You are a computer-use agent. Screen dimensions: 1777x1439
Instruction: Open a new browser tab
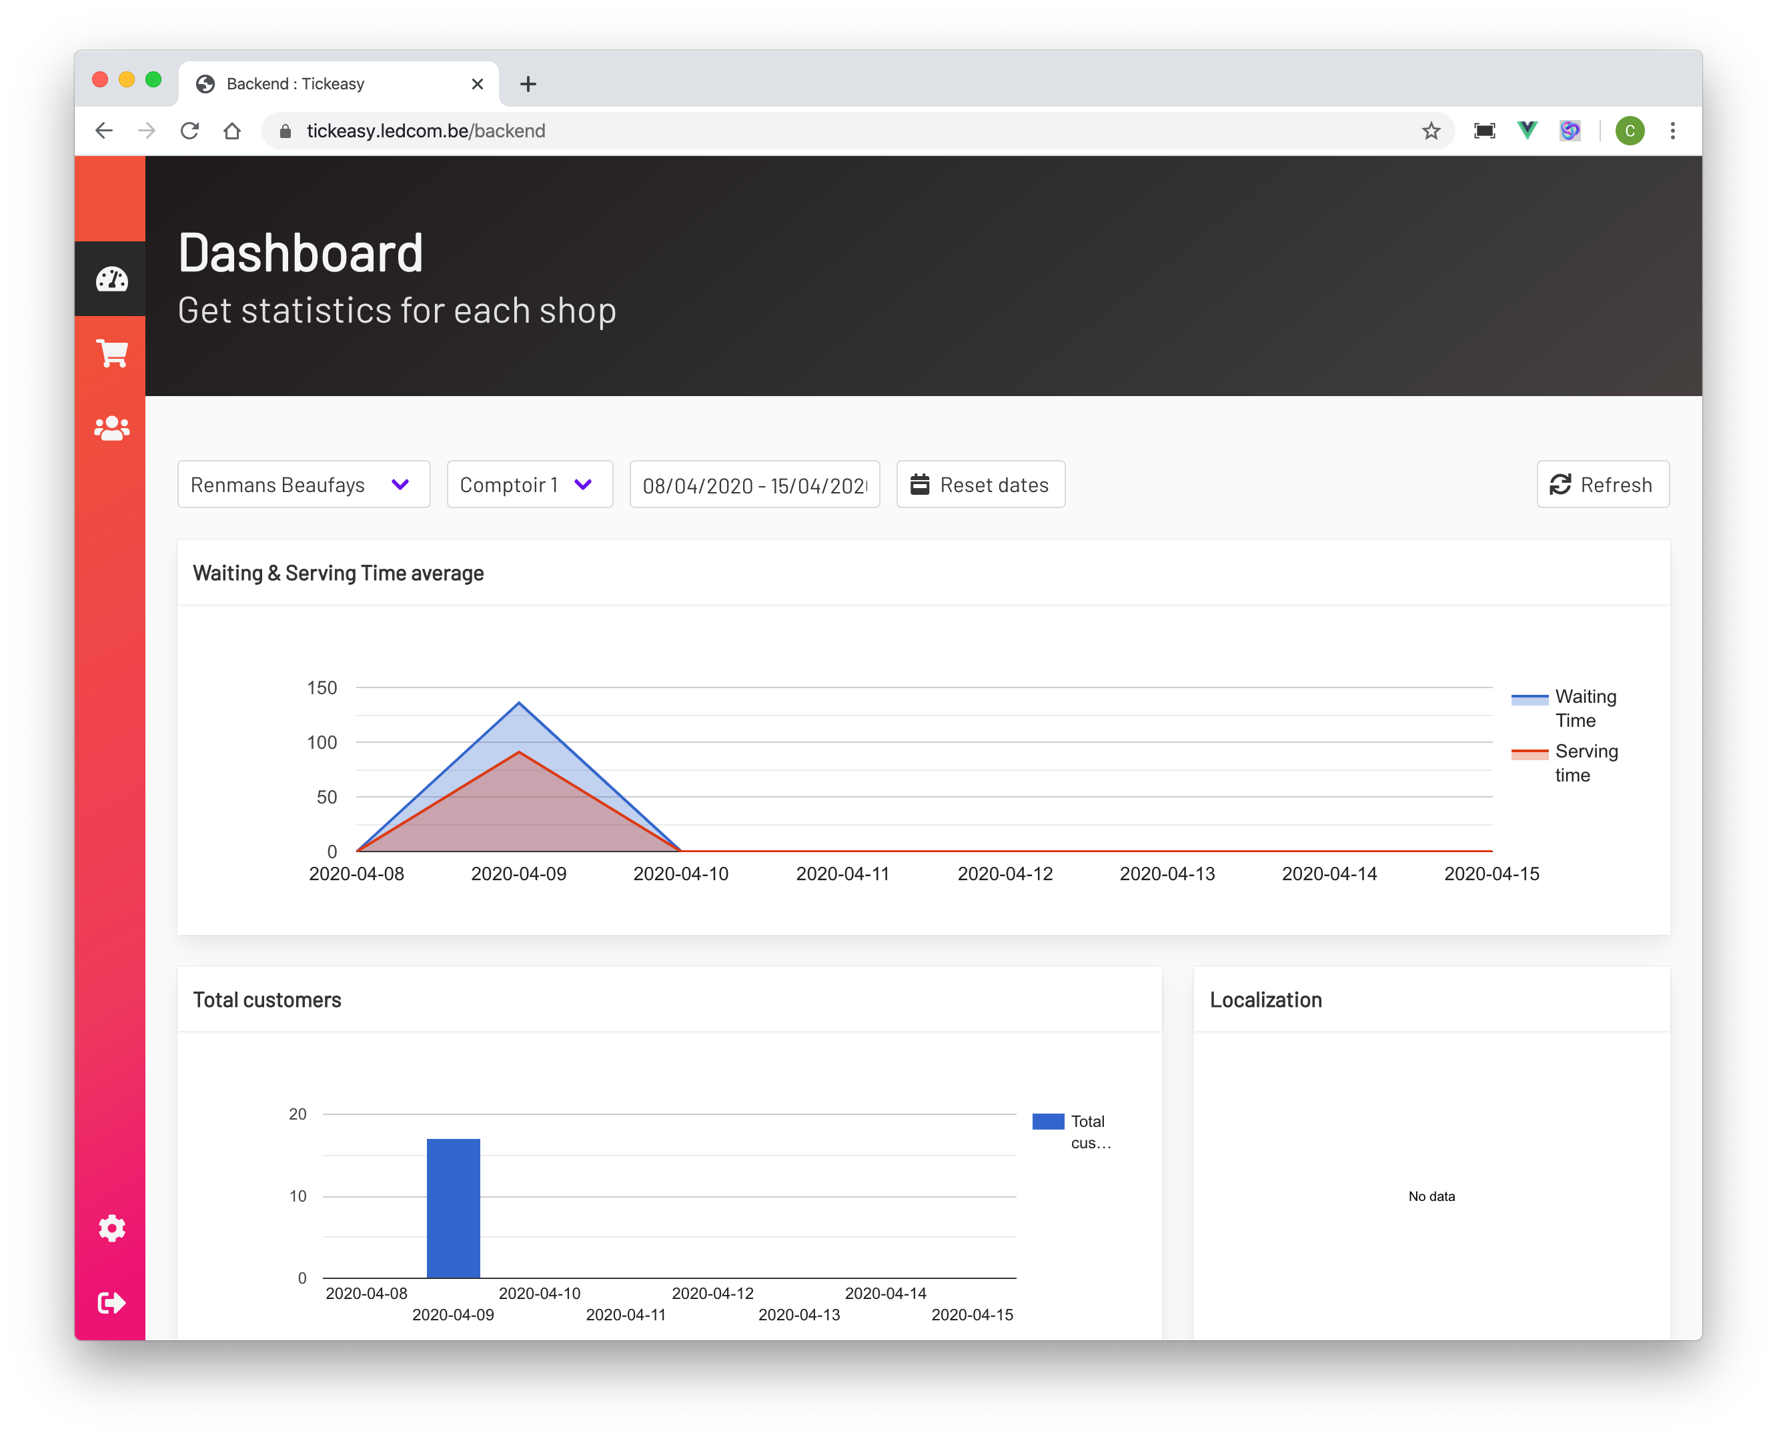pyautogui.click(x=528, y=84)
